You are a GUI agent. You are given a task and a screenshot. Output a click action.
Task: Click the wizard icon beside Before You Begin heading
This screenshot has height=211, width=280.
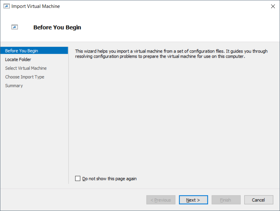point(14,27)
